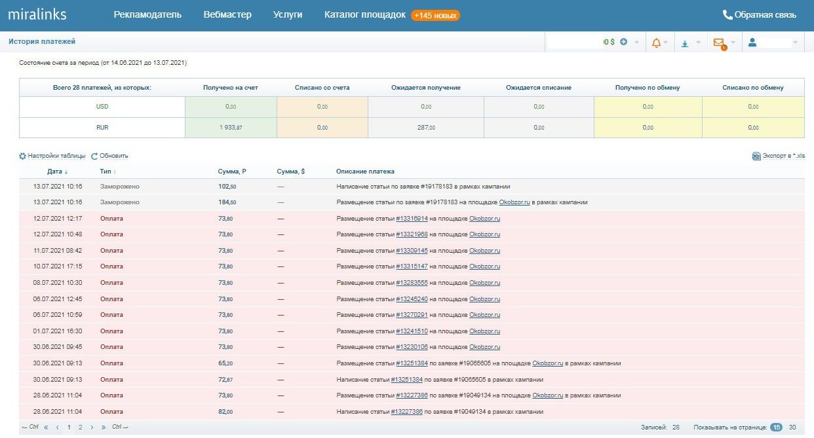814x438 pixels.
Task: Expand the account balance dropdown arrow
Action: pyautogui.click(x=636, y=43)
